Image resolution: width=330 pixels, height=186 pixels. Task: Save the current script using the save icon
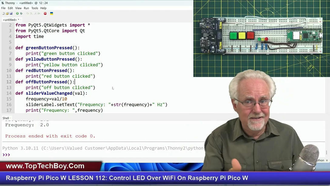tap(11, 13)
